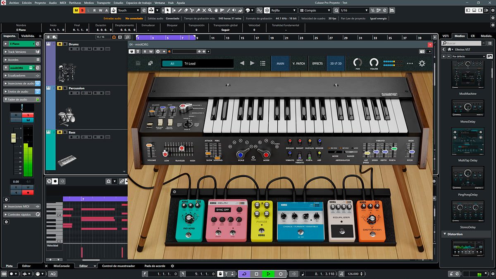Screen dimensions: 496x279
Task: Expand the Acordes inspector section
Action: pos(22,60)
